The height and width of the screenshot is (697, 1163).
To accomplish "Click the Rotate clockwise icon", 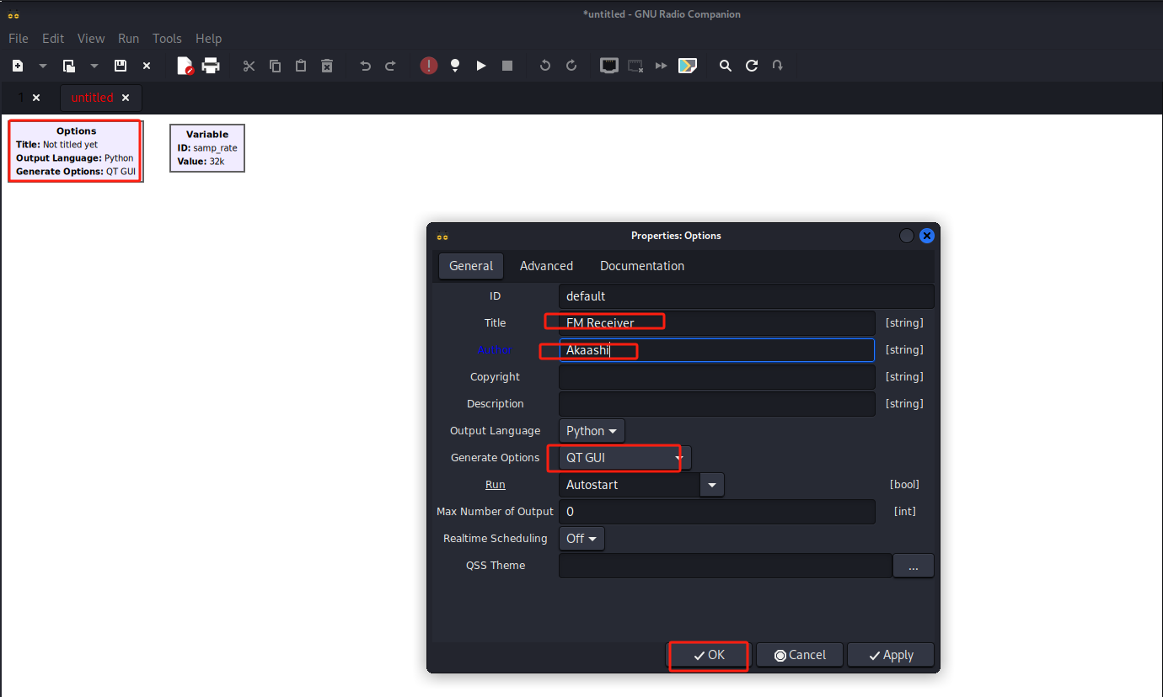I will click(571, 66).
